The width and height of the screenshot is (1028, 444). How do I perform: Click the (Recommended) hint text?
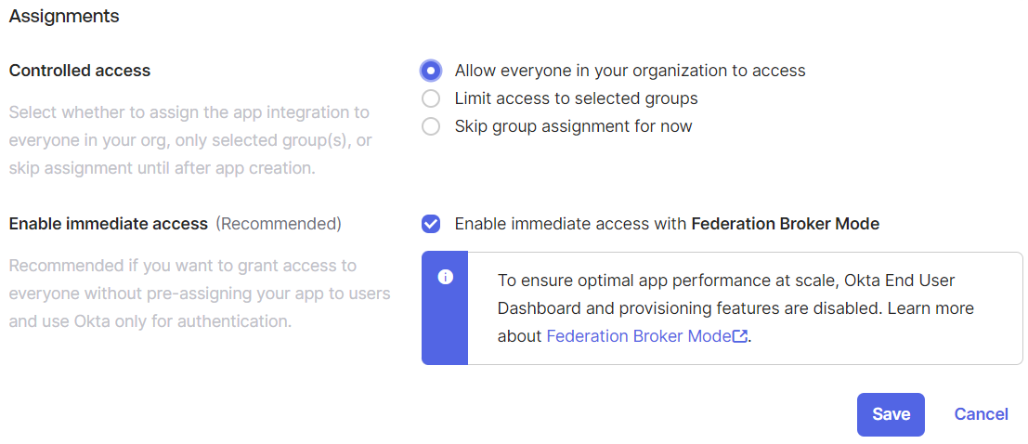(x=279, y=224)
